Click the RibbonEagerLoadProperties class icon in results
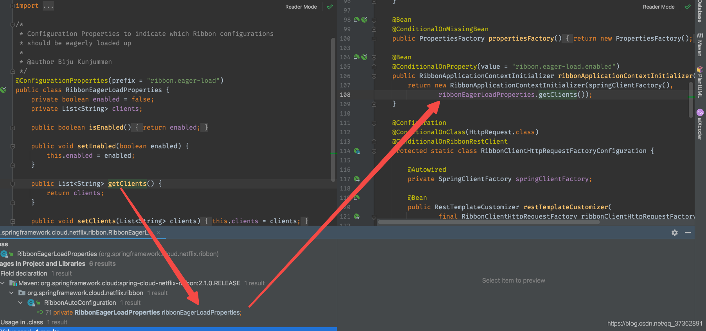 pyautogui.click(x=4, y=254)
